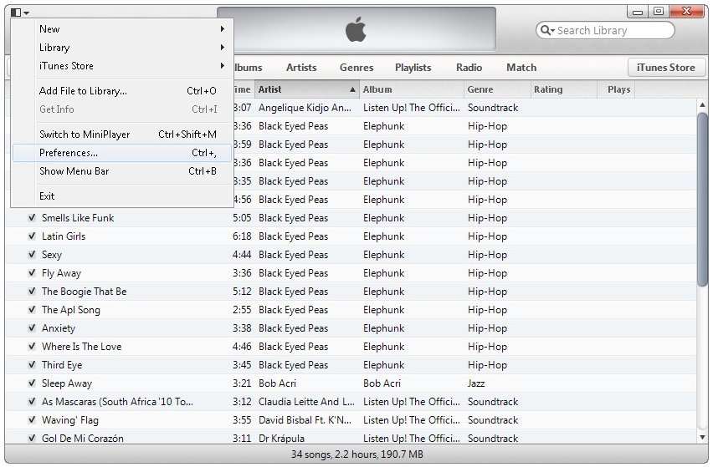Click the vertical scrollbar thumb
713x467 pixels.
(703, 199)
